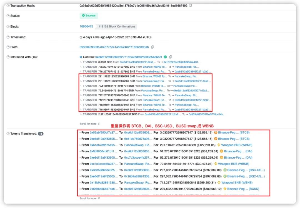The image size is (300, 208).
Task: Click the green Success status icon
Action: tap(83, 16)
